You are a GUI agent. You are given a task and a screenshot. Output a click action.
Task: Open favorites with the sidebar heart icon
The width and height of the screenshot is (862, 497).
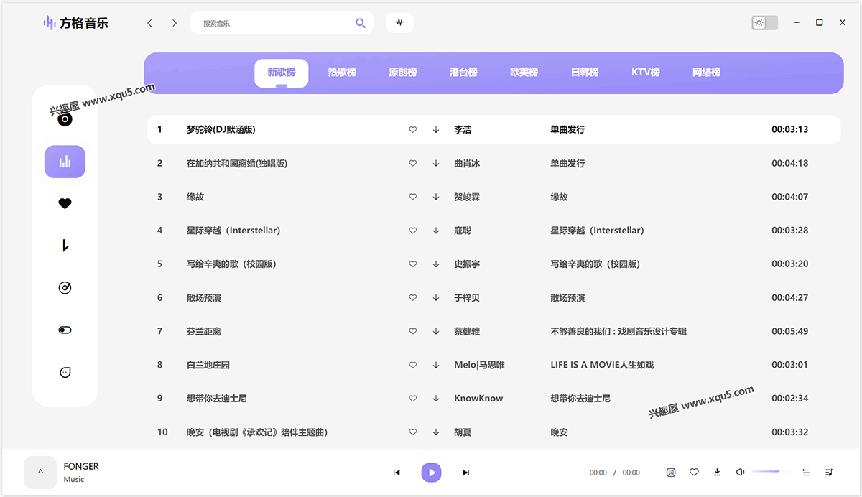[x=65, y=204]
